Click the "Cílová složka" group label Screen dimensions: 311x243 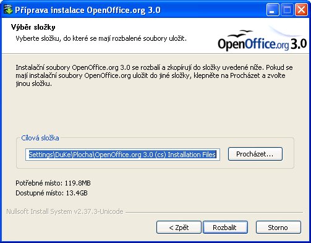(40, 138)
